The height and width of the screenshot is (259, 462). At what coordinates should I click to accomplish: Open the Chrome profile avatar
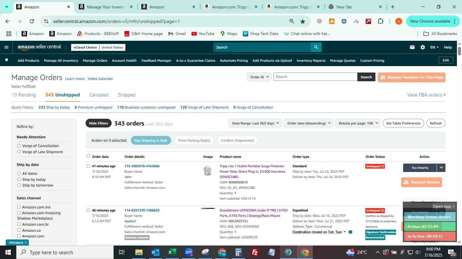pyautogui.click(x=399, y=21)
